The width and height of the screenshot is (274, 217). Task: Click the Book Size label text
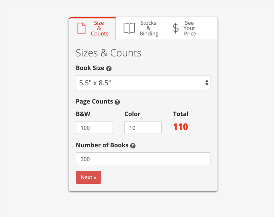point(90,68)
